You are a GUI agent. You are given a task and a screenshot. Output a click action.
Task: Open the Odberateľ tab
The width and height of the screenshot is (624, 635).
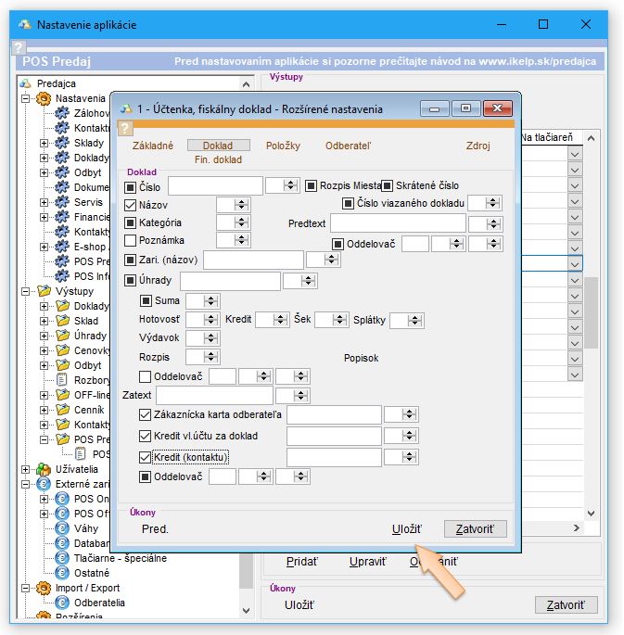pos(348,146)
